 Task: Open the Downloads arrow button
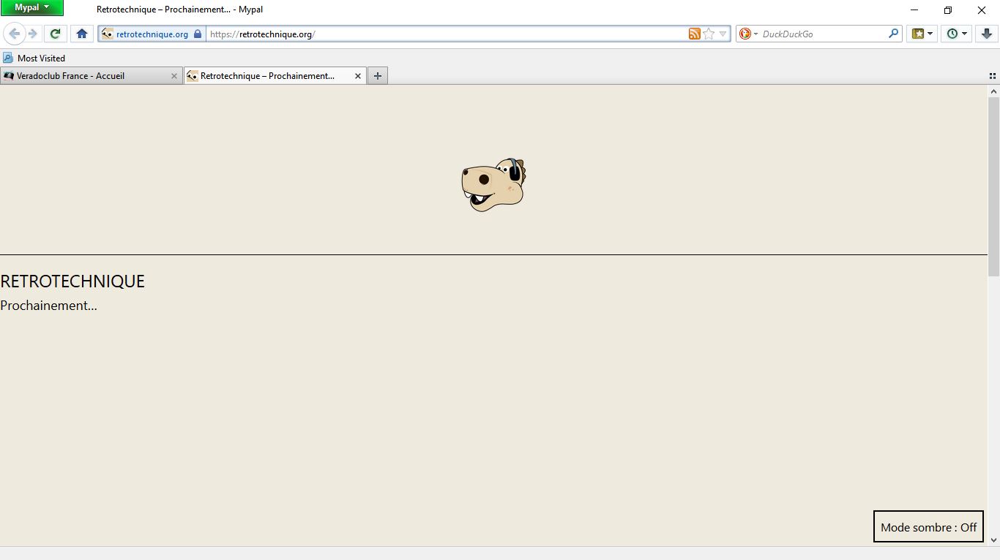click(x=986, y=34)
